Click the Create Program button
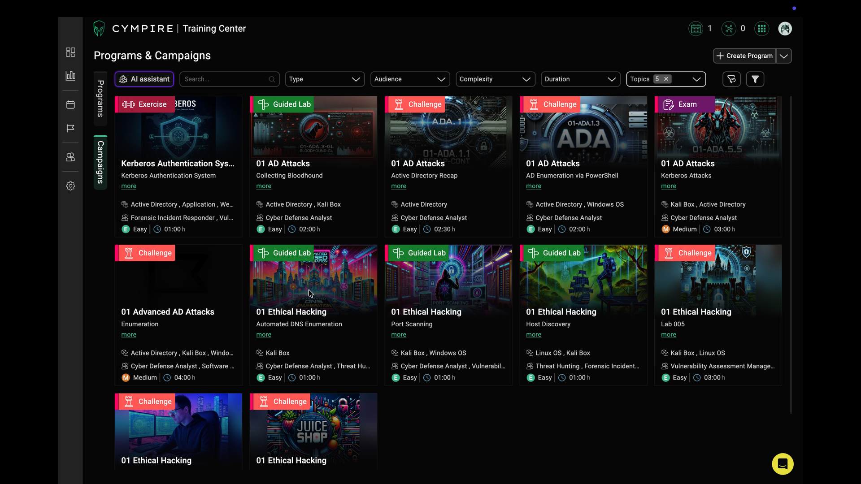The width and height of the screenshot is (861, 484). [x=744, y=56]
